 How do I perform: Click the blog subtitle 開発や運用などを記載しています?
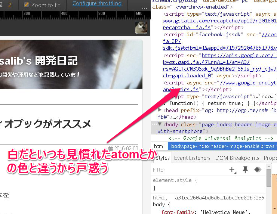coord(40,75)
